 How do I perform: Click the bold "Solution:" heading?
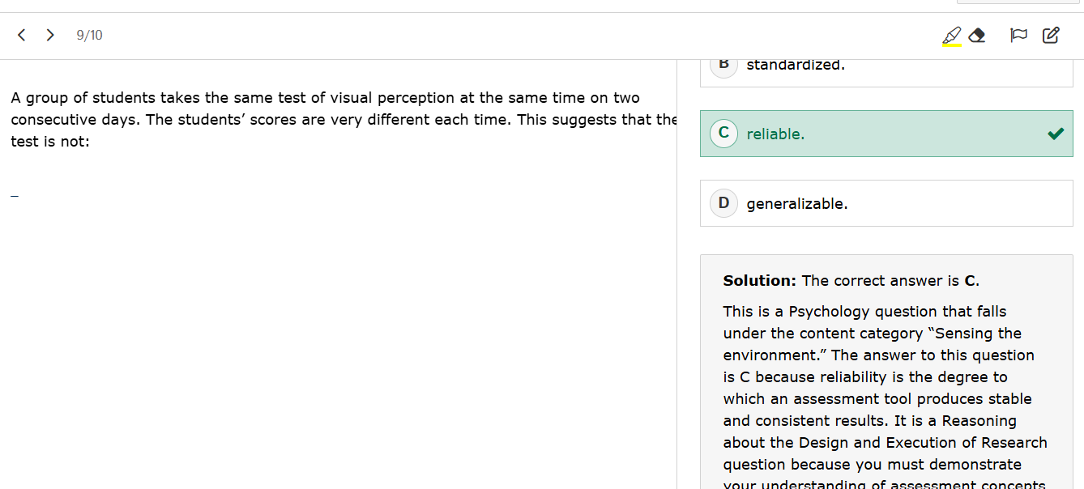click(760, 281)
